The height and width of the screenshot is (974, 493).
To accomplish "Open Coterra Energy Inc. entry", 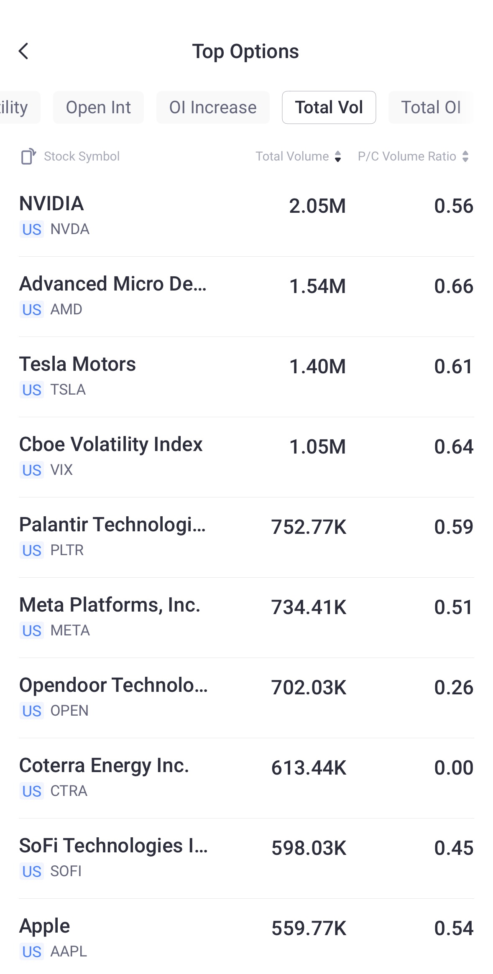I will (246, 778).
